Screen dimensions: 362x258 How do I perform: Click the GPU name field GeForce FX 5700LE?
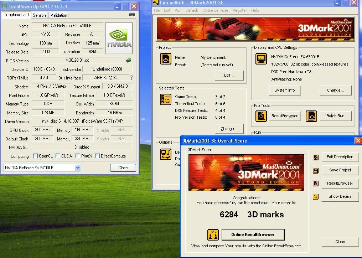point(67,25)
